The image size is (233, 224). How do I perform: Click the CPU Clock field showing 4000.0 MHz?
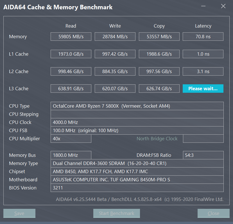pos(137,122)
